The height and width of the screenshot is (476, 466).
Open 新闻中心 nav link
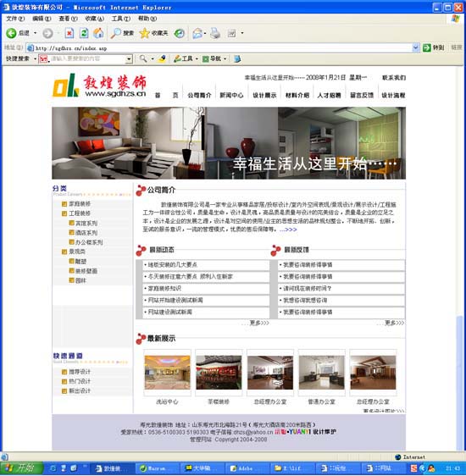point(231,96)
